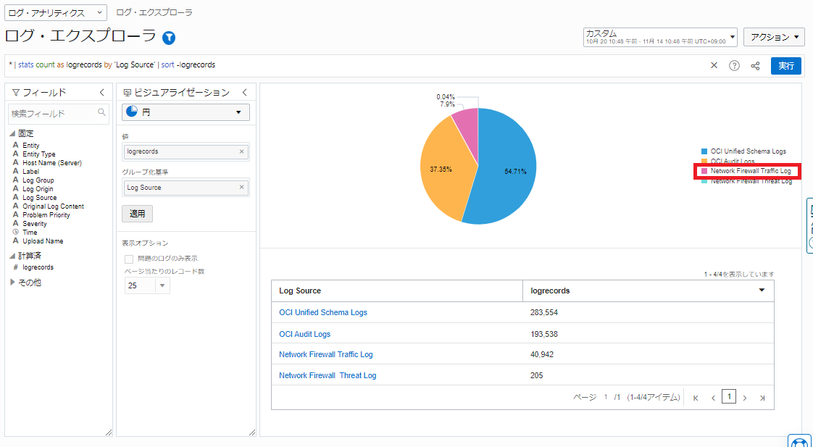Jump to the last results page
This screenshot has height=447, width=813.
click(762, 398)
